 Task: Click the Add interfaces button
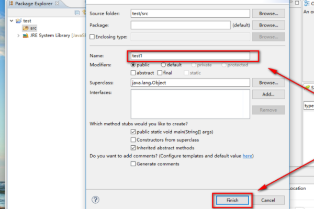(268, 94)
